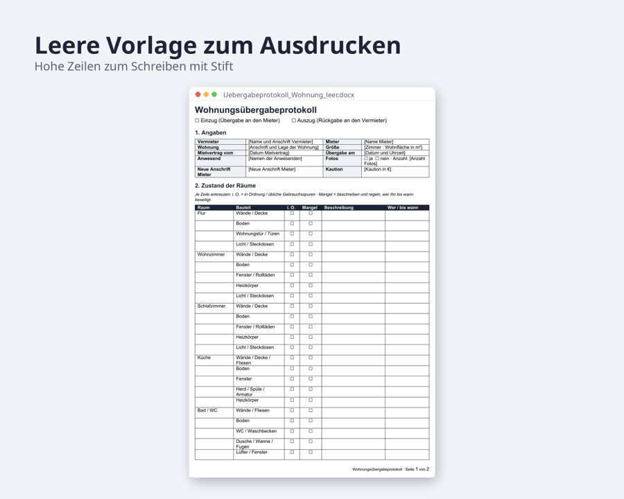624x499 pixels.
Task: Tick the Mangel box for Wohnungstür / Türen
Action: pyautogui.click(x=311, y=234)
